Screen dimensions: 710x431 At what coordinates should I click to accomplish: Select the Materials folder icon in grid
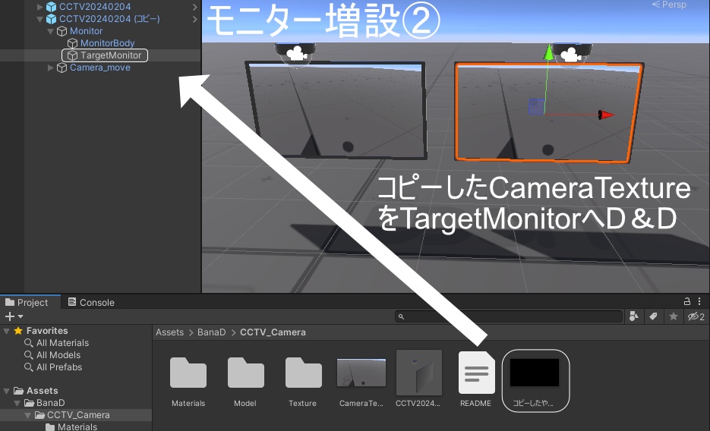click(x=188, y=373)
